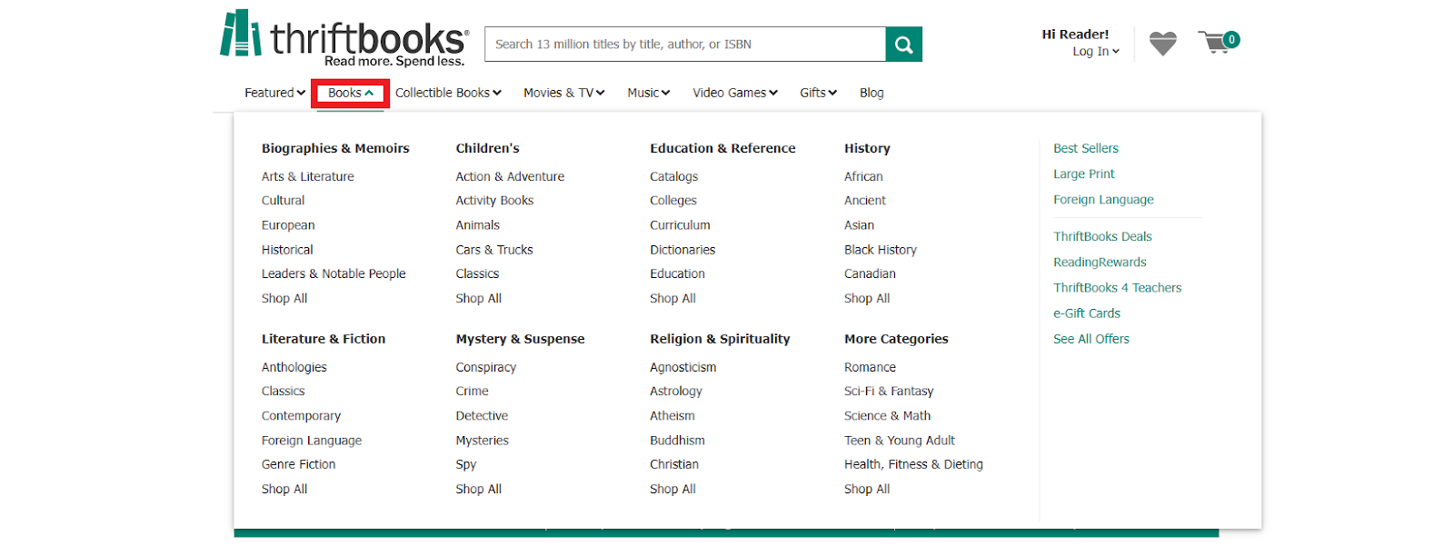This screenshot has width=1454, height=556.
Task: Select the Dictionaries category link
Action: pos(682,249)
